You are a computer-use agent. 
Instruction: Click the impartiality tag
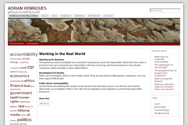(x=24, y=102)
